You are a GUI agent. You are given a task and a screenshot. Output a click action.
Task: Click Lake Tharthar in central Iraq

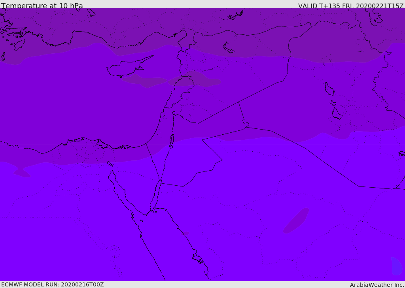pyautogui.click(x=329, y=89)
